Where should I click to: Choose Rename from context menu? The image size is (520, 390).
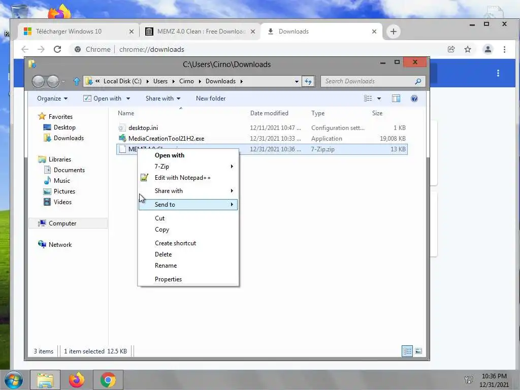[x=188, y=266]
